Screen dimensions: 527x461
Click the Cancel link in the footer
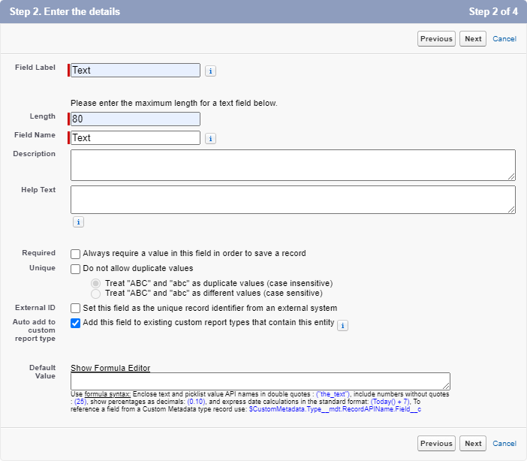pos(504,444)
